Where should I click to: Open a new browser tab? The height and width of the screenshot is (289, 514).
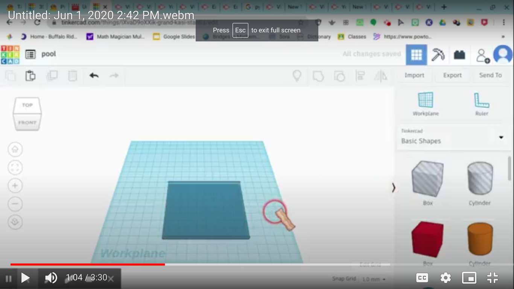pyautogui.click(x=444, y=7)
